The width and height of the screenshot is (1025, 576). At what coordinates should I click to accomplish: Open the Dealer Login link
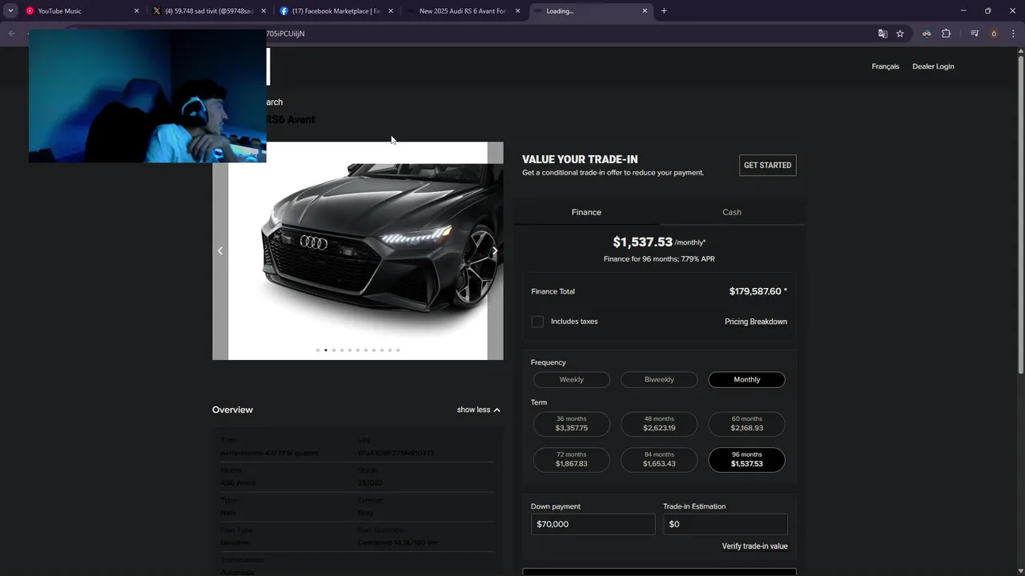tap(933, 66)
